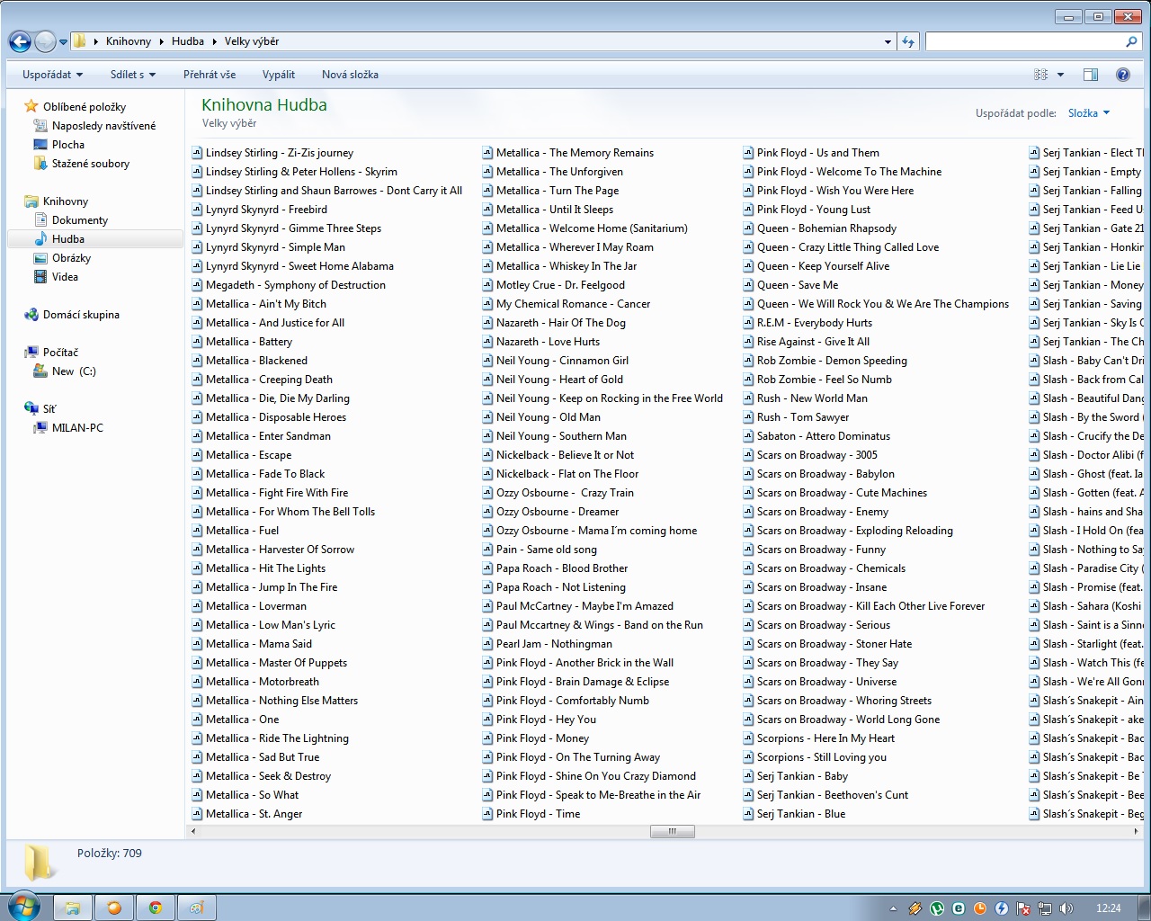Click the change view icon in toolbar

(1041, 75)
